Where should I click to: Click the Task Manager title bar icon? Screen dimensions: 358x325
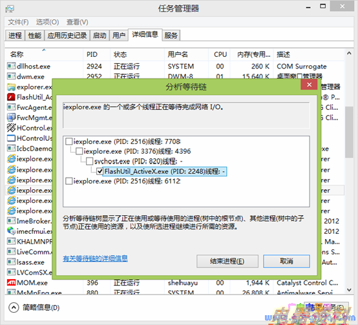[10, 8]
